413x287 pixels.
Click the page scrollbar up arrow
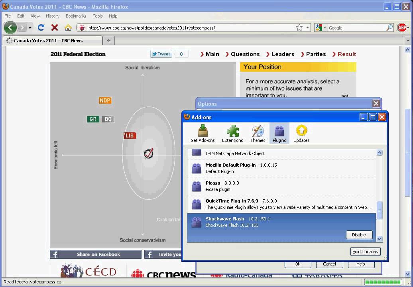407,49
